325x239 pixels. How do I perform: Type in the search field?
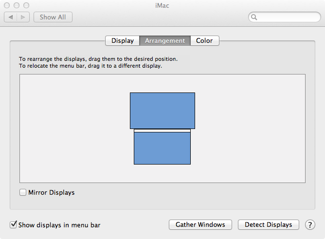pos(287,17)
